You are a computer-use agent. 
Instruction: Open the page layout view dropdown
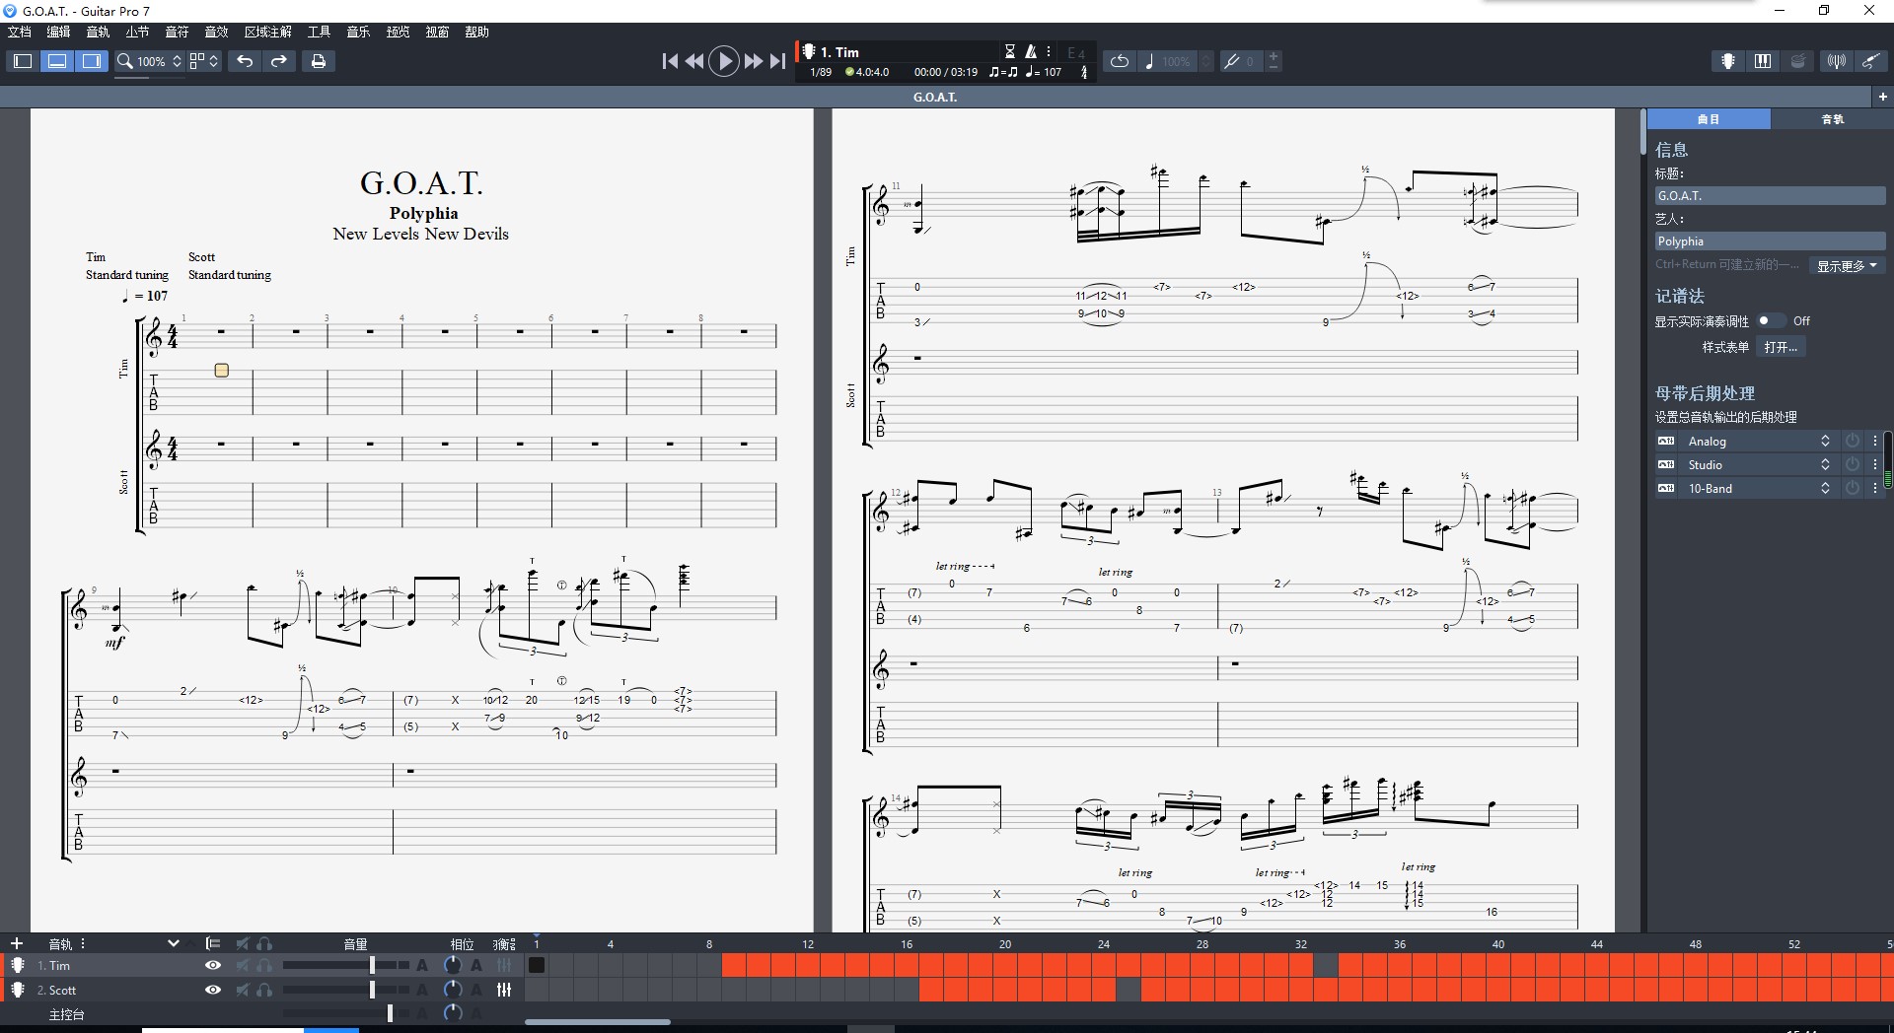point(204,61)
